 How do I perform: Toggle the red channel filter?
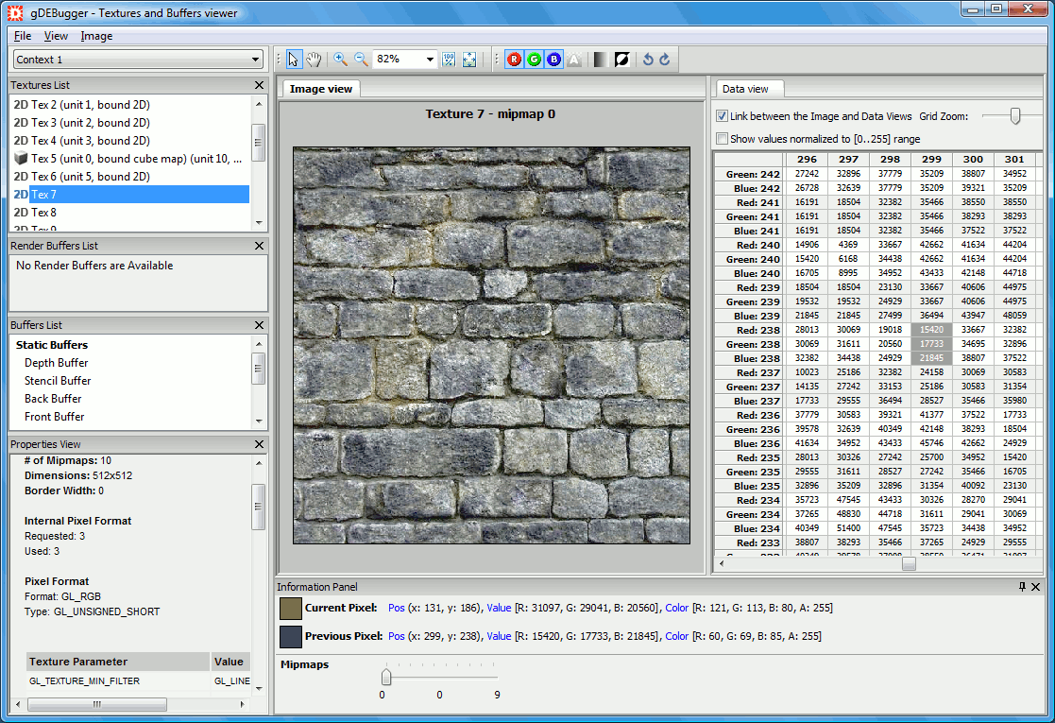click(514, 60)
